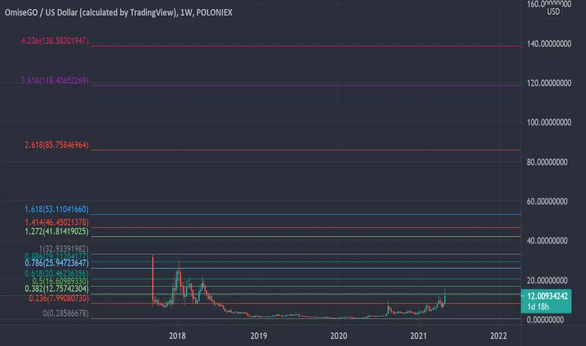Click the 0.00000000 price axis label
This screenshot has height=346, width=586.
[x=545, y=320]
